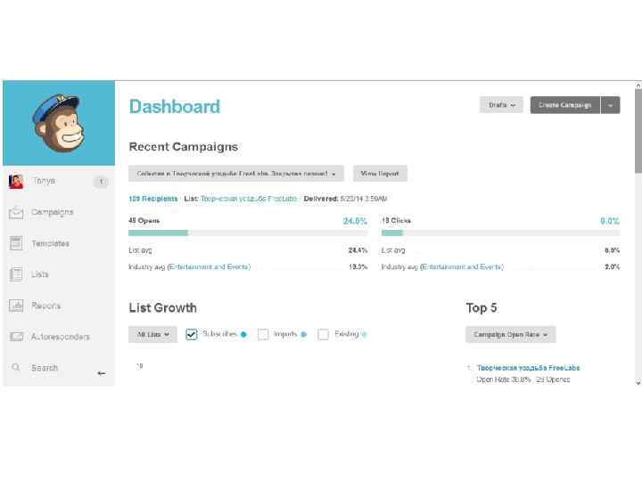The height and width of the screenshot is (481, 642).
Task: Click the Autoresponders icon in sidebar
Action: coord(16,337)
